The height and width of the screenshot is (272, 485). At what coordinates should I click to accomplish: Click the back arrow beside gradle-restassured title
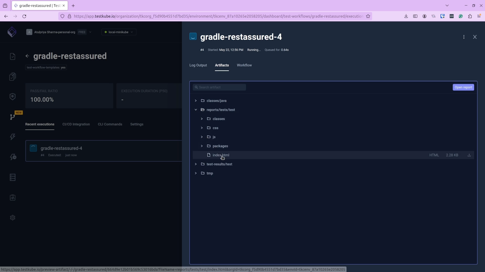[x=27, y=56]
